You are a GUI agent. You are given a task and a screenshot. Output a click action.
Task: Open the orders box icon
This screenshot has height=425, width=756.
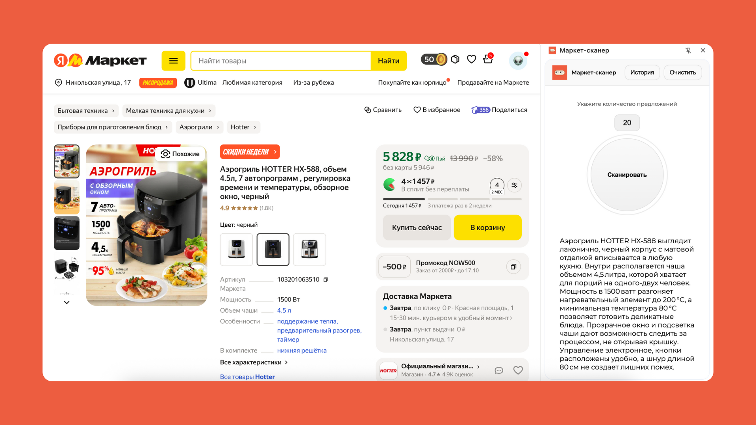pos(455,59)
